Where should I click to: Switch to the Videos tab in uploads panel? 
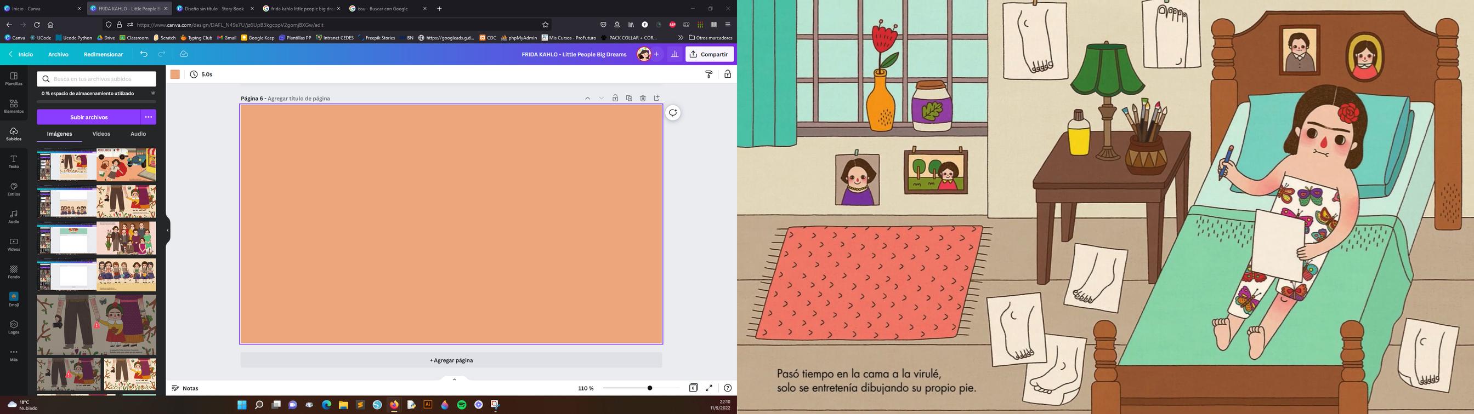(101, 134)
